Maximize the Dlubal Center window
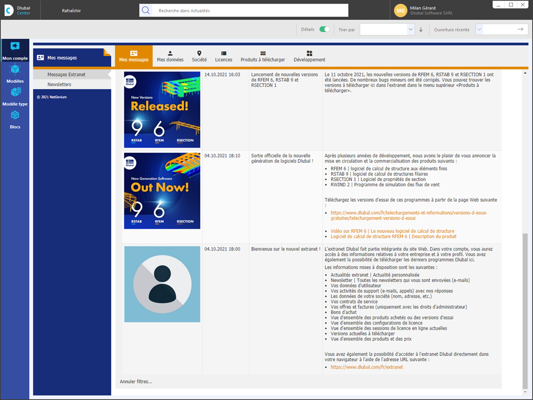This screenshot has width=533, height=400. (511, 5)
